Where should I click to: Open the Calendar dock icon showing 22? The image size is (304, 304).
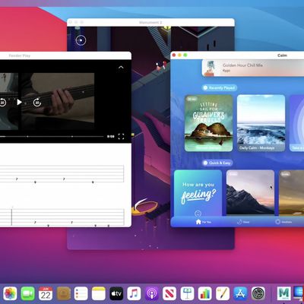click(46, 293)
